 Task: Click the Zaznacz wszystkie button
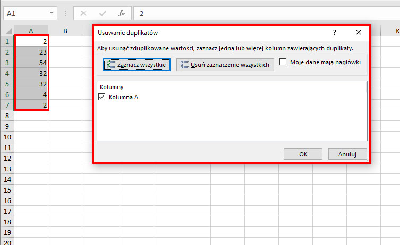tap(137, 65)
